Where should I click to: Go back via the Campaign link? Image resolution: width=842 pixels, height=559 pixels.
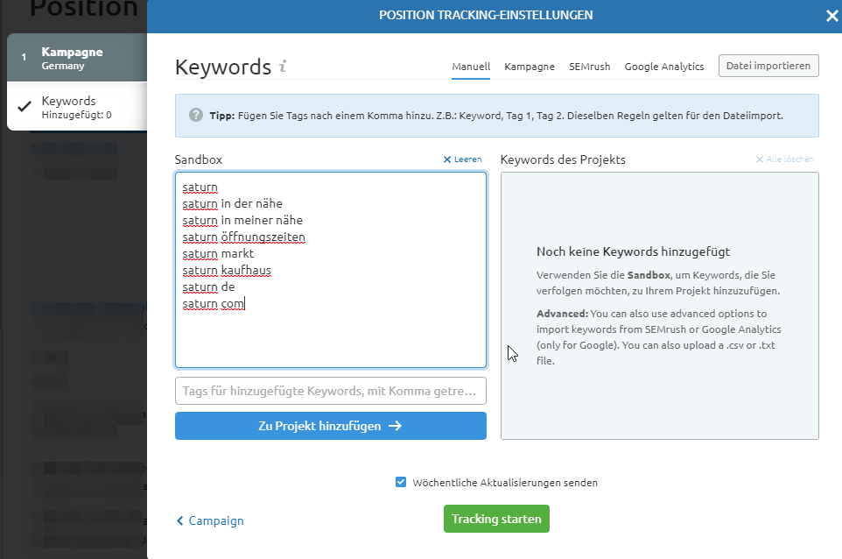pos(216,520)
